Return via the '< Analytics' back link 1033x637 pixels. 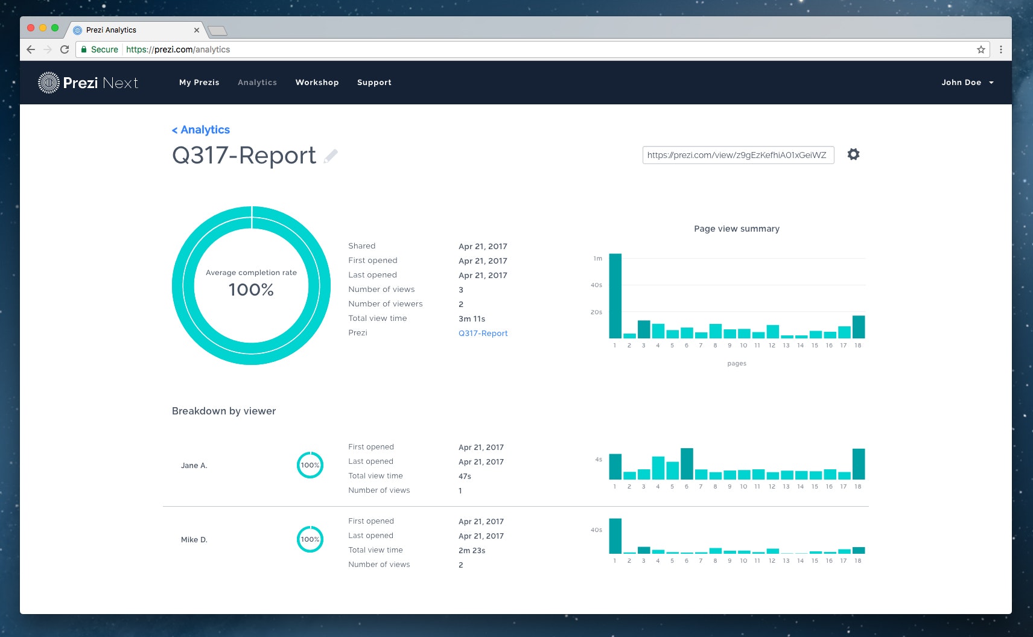point(201,130)
